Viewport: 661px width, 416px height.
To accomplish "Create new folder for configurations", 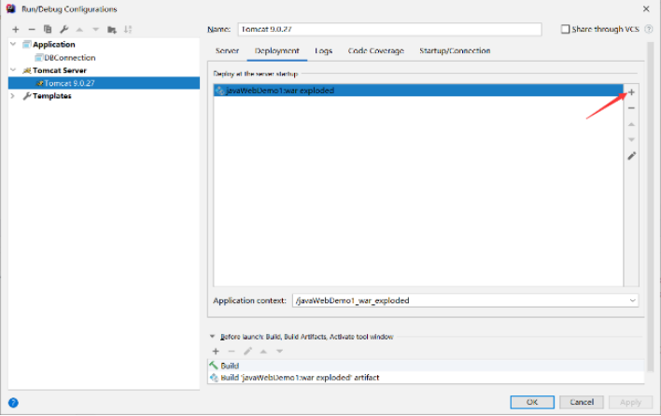I will coord(112,30).
